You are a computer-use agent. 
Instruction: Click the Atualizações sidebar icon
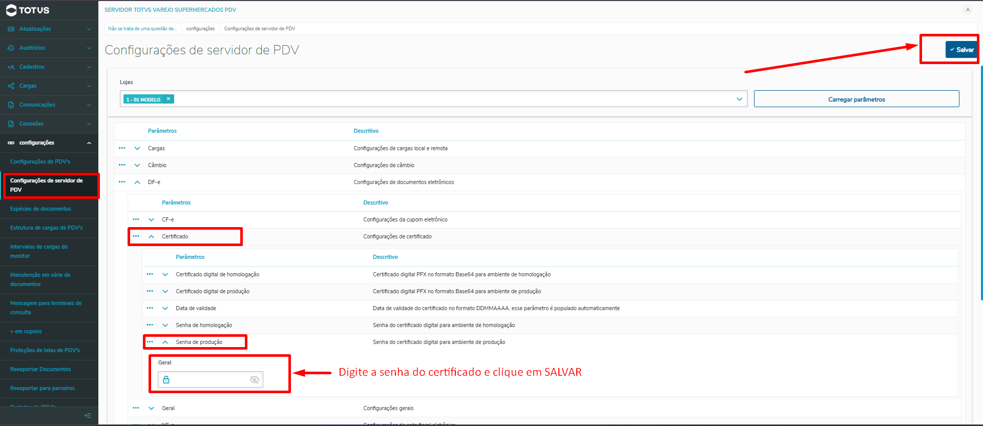click(11, 29)
